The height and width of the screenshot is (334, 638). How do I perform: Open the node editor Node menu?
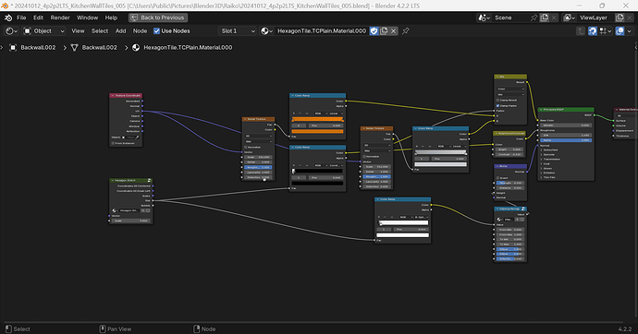pyautogui.click(x=140, y=30)
